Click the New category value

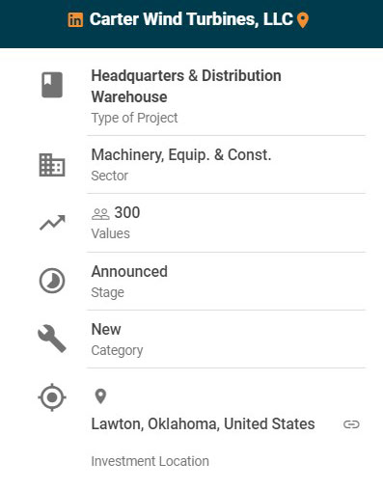tap(106, 329)
